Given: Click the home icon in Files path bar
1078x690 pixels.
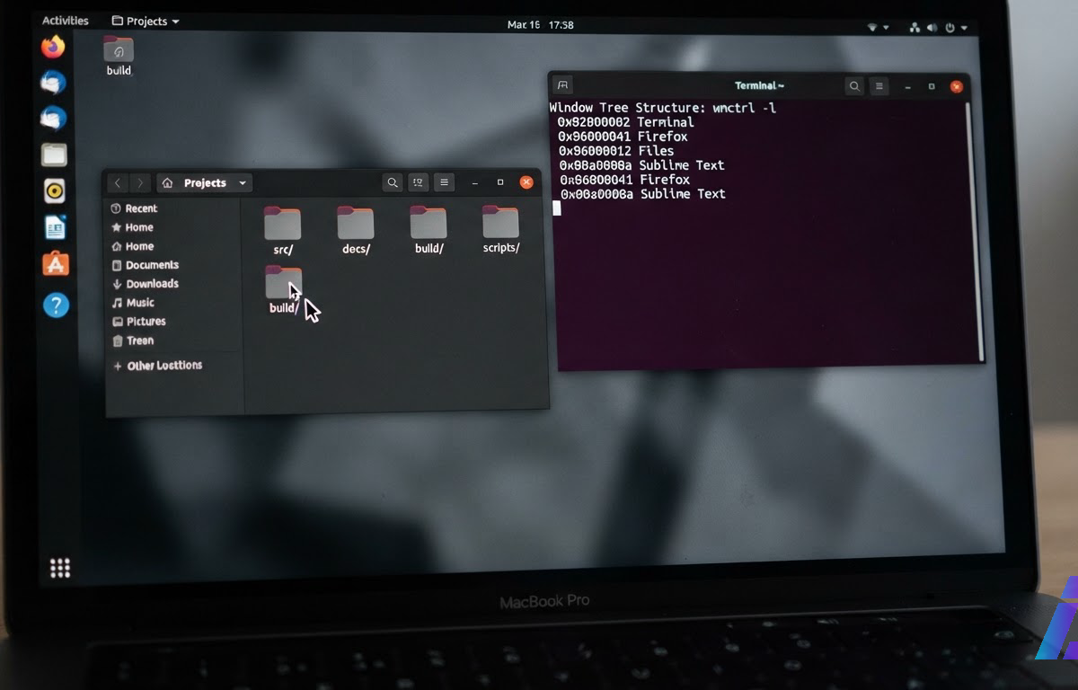Looking at the screenshot, I should [167, 183].
